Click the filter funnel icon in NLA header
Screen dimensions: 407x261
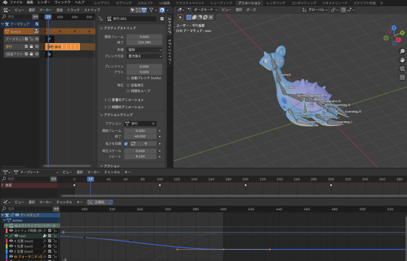(x=152, y=10)
